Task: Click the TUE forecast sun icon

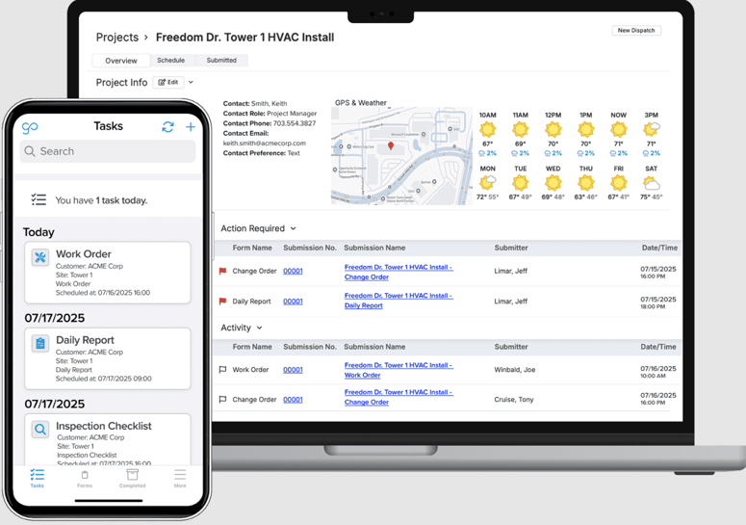Action: (x=520, y=182)
